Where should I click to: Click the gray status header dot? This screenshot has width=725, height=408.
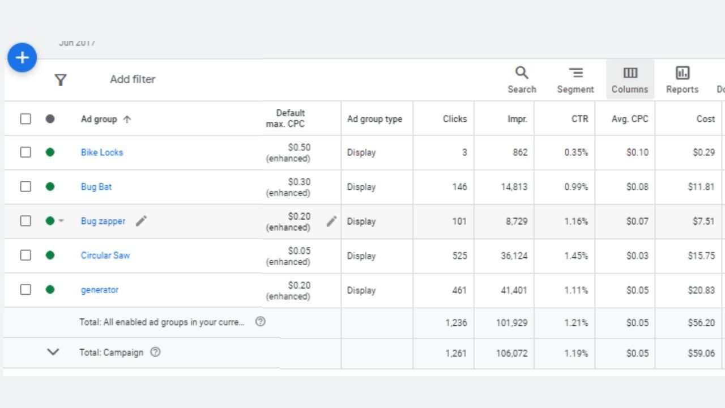[x=50, y=119]
